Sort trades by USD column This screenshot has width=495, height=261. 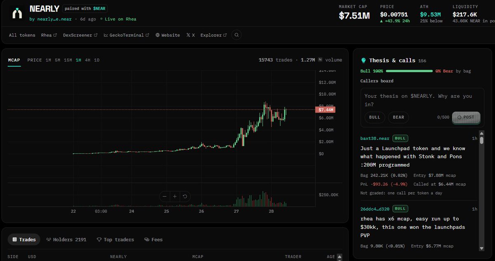pos(32,256)
